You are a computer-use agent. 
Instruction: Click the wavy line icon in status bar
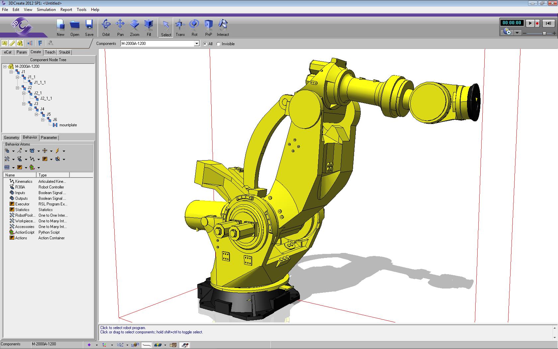pos(146,345)
